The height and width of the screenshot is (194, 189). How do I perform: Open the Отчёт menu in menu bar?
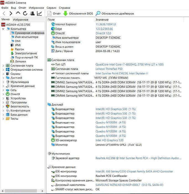[22, 8]
